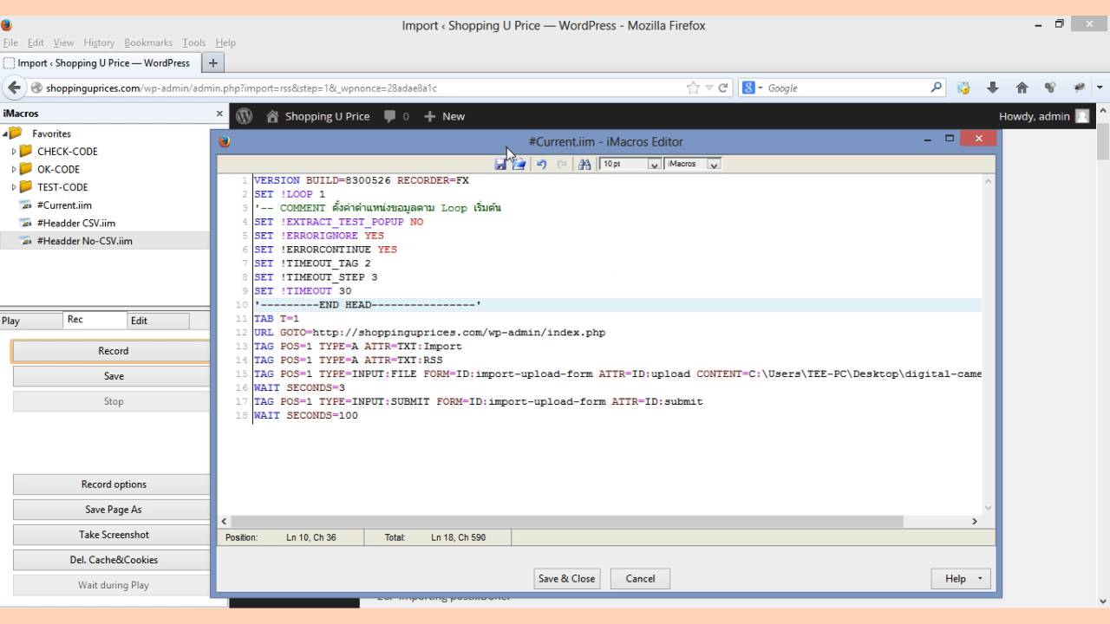This screenshot has width=1110, height=624.
Task: Click the line 'WAIT SECONDS=100' in editor
Action: pos(305,416)
